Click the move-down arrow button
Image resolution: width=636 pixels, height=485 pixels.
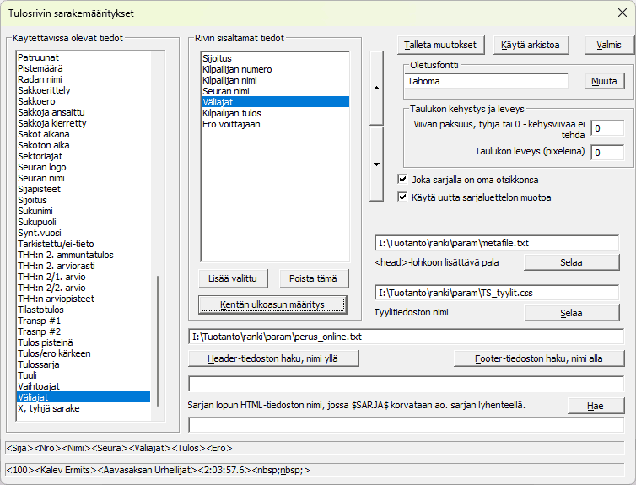pyautogui.click(x=377, y=164)
